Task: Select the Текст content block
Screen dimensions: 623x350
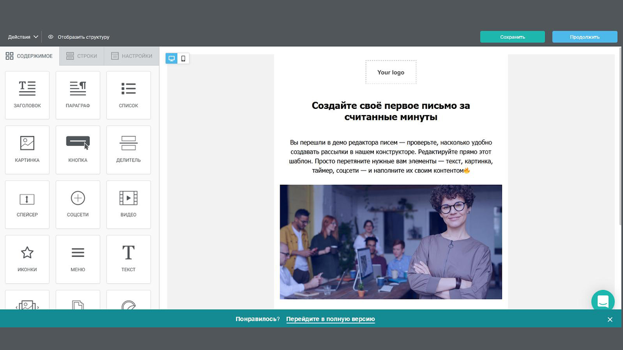Action: [x=128, y=259]
